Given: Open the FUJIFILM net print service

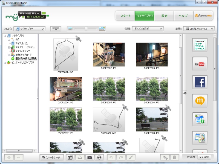Looking at the screenshot, I should click(200, 45).
